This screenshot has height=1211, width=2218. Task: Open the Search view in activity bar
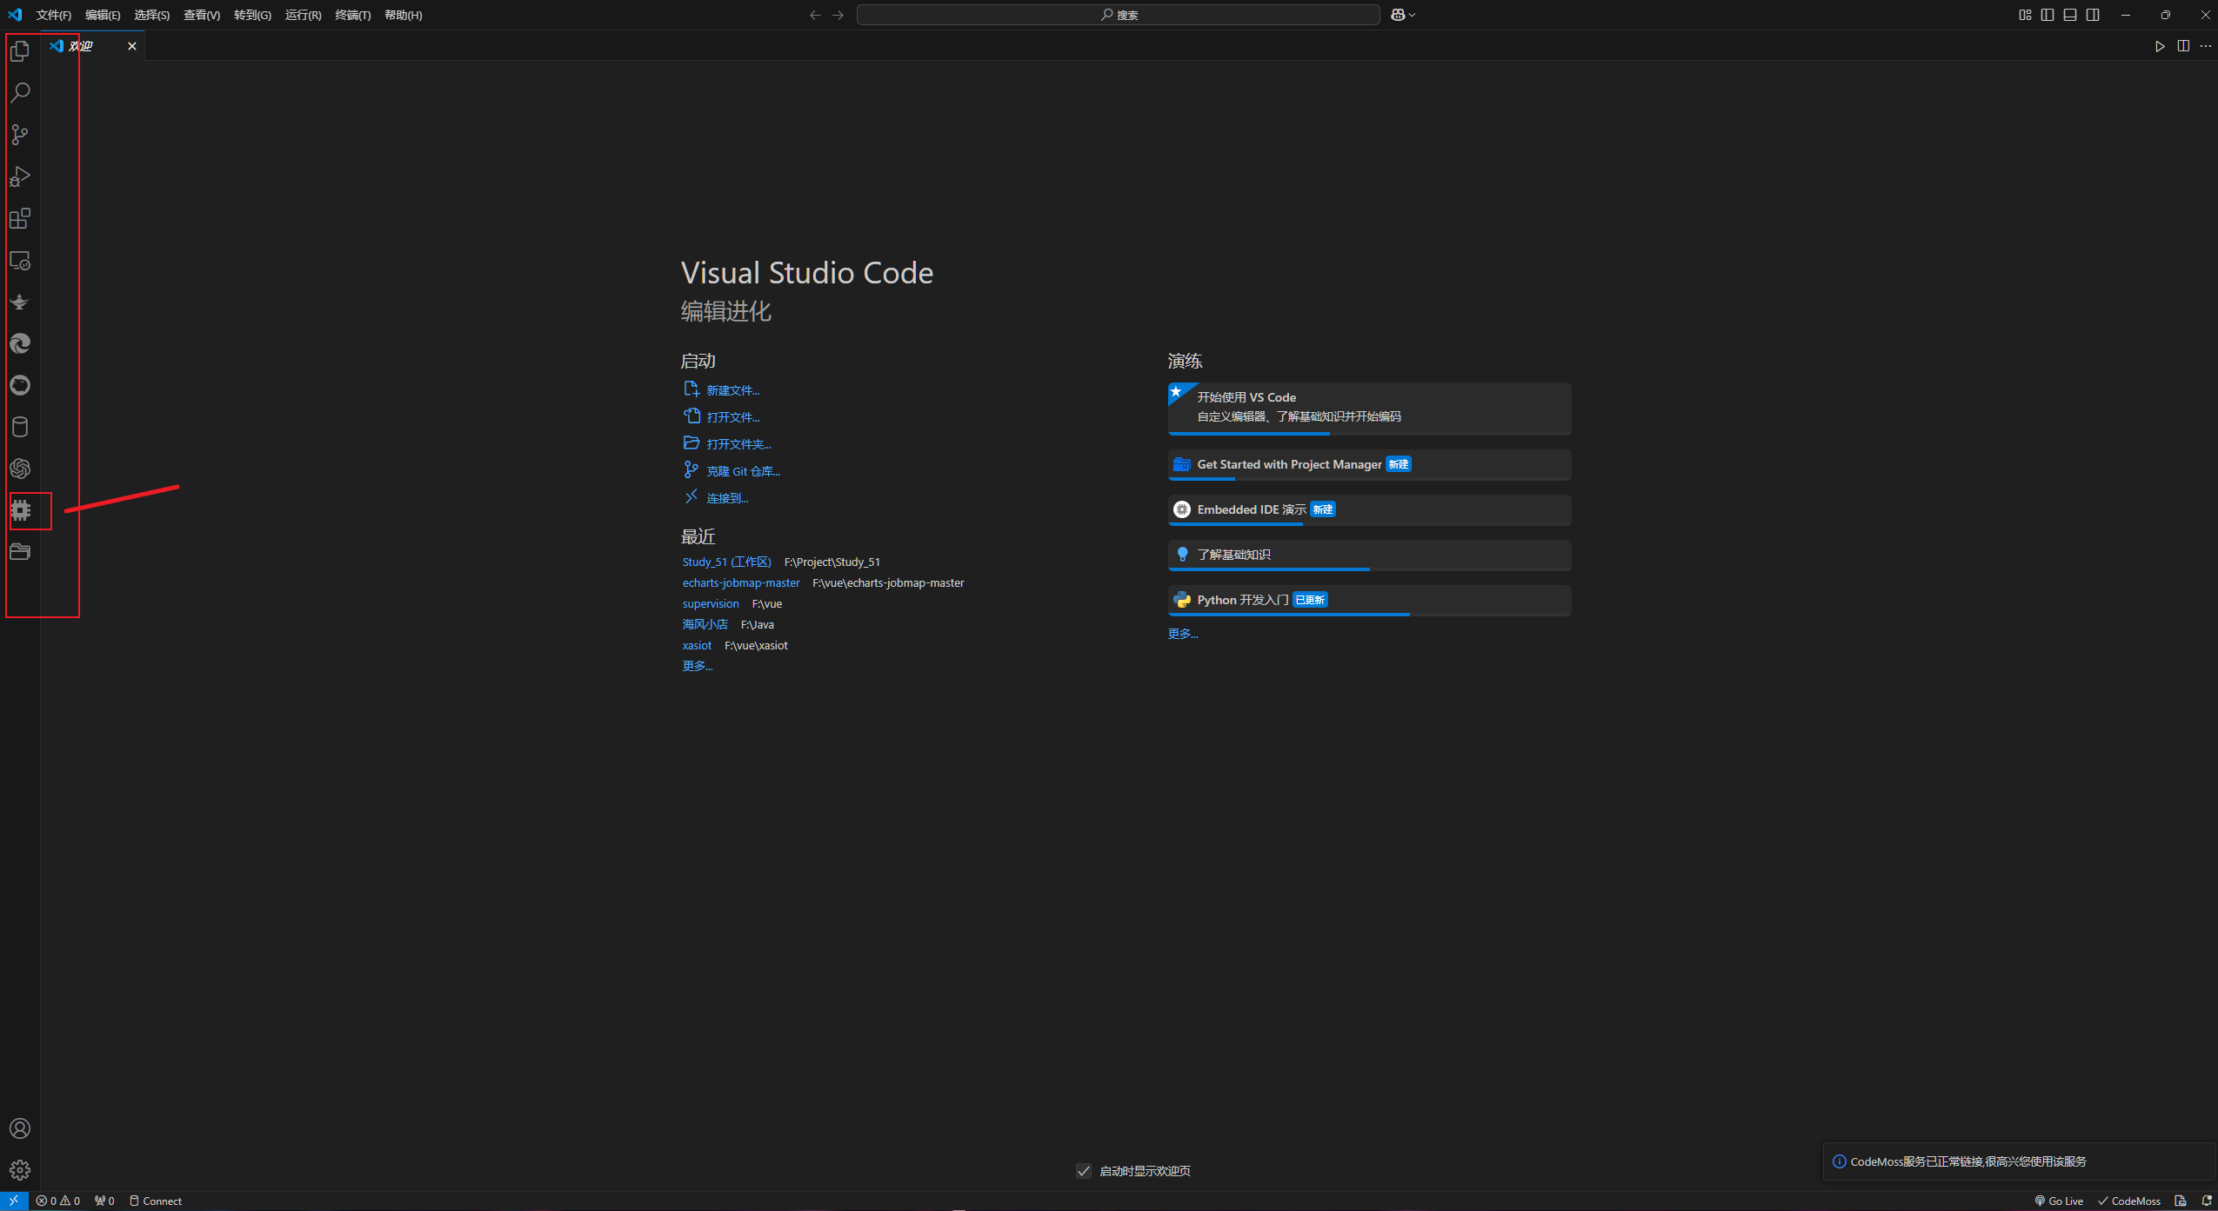[20, 93]
